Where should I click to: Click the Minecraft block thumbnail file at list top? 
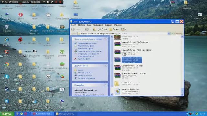click(x=117, y=37)
